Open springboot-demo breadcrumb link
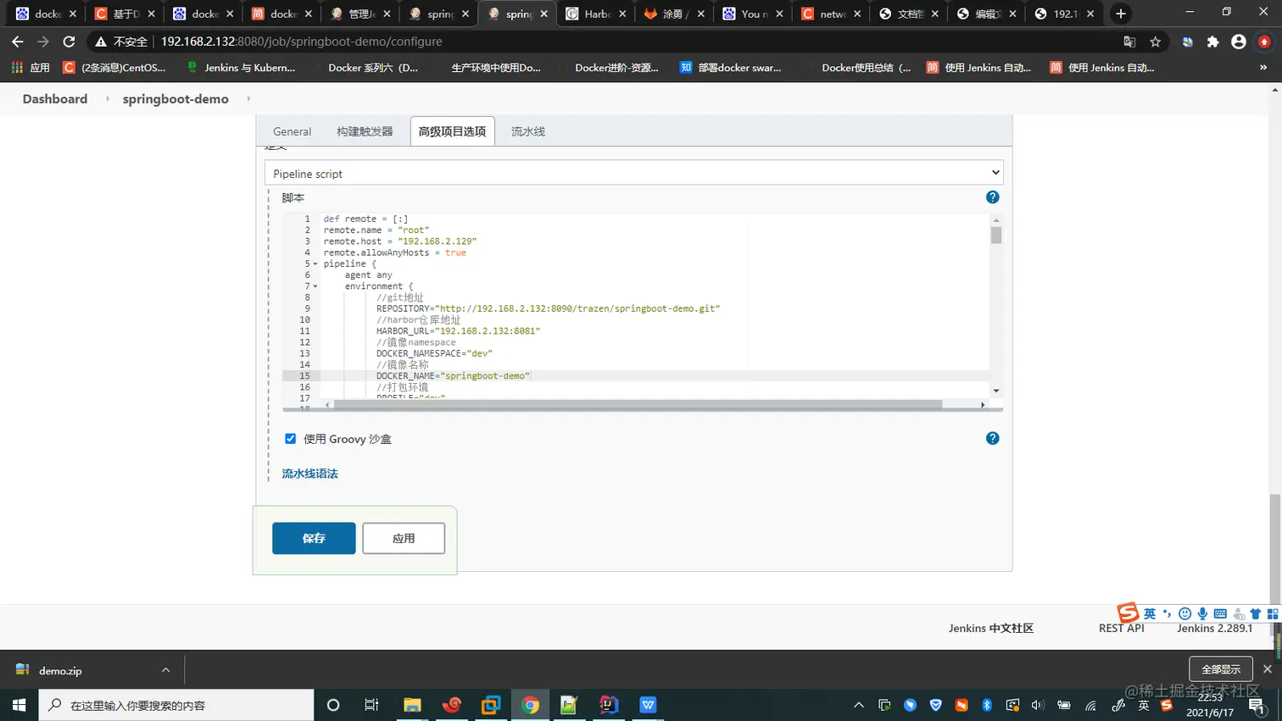Image resolution: width=1282 pixels, height=721 pixels. click(x=176, y=99)
